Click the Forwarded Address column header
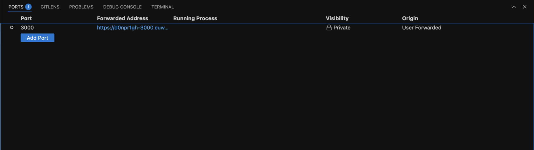This screenshot has width=534, height=150. tap(122, 18)
